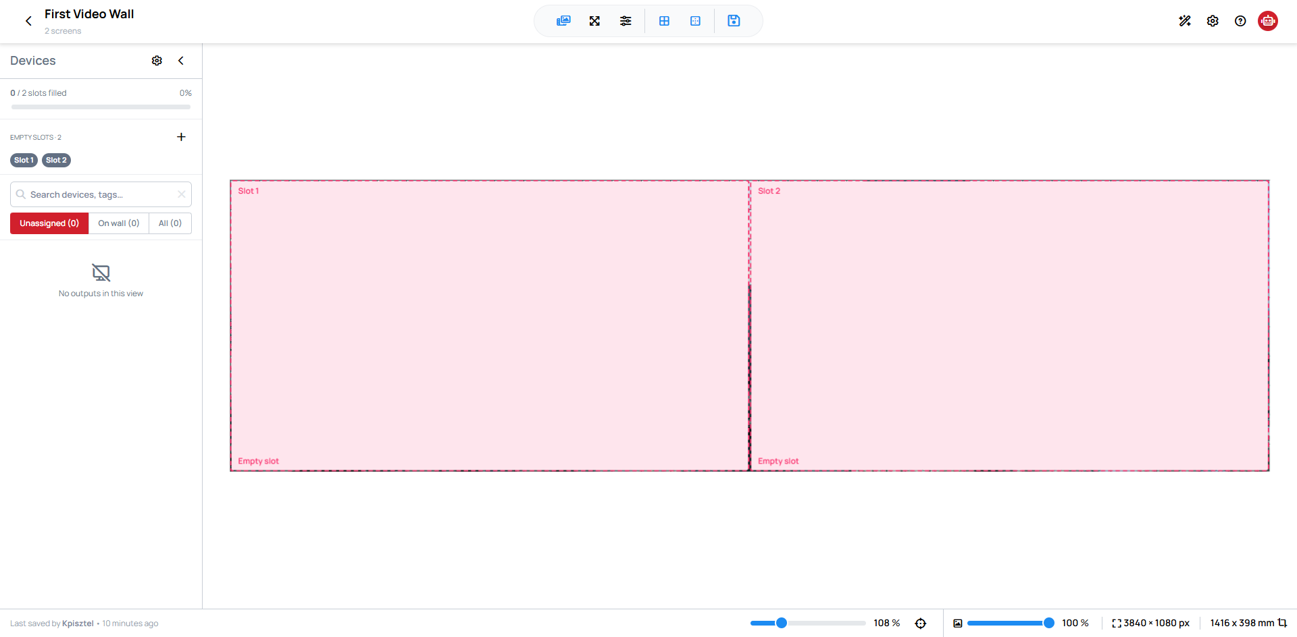Viewport: 1297px width, 637px height.
Task: Click the magic wand icon
Action: pyautogui.click(x=1185, y=21)
